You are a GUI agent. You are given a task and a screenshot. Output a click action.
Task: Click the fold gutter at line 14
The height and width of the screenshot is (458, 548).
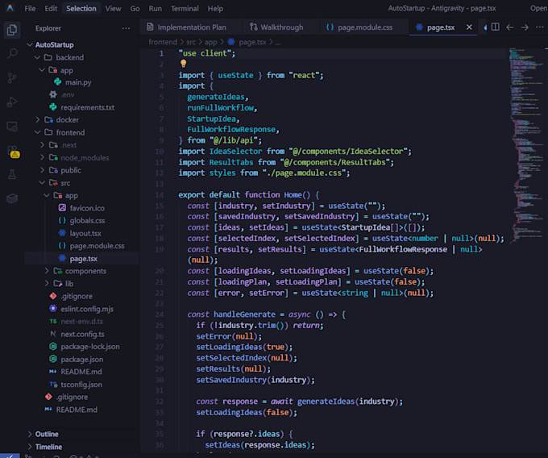click(172, 195)
